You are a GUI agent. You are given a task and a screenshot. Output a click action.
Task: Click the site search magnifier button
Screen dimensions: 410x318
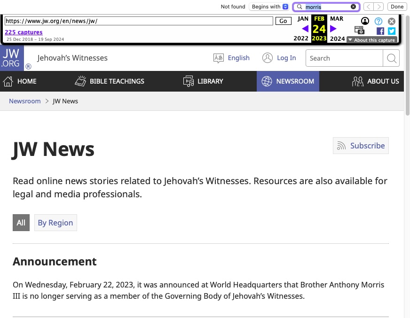point(391,58)
